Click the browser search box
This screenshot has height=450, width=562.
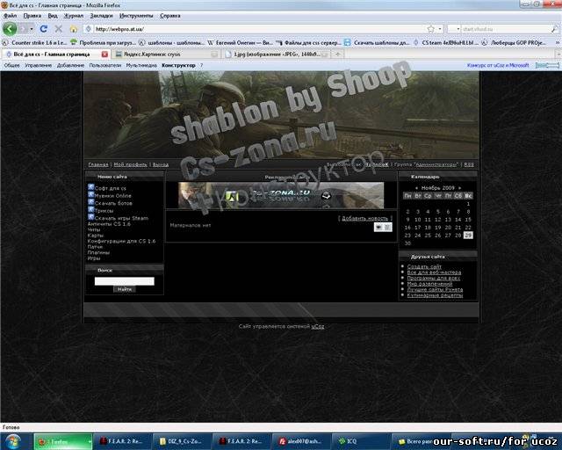pos(506,29)
